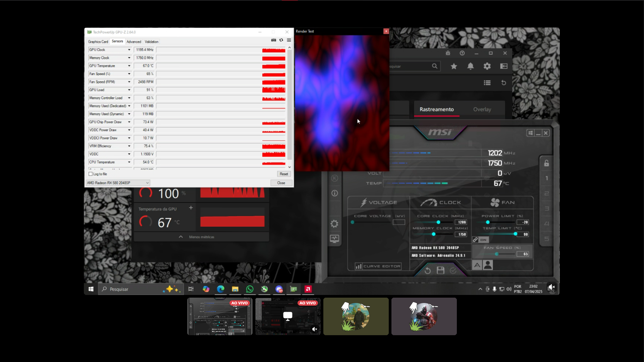Image resolution: width=644 pixels, height=362 pixels.
Task: Open AMD Software help icon
Action: (462, 53)
